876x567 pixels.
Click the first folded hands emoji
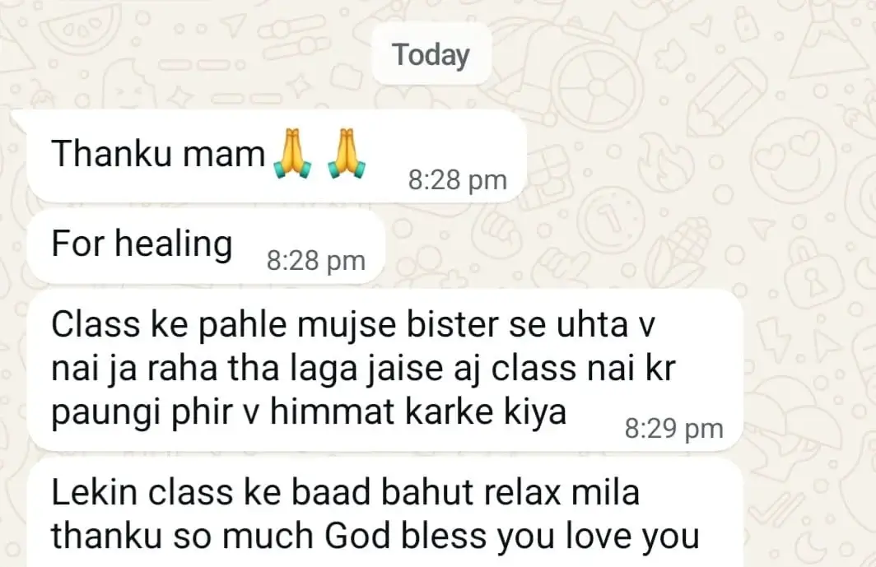click(292, 154)
